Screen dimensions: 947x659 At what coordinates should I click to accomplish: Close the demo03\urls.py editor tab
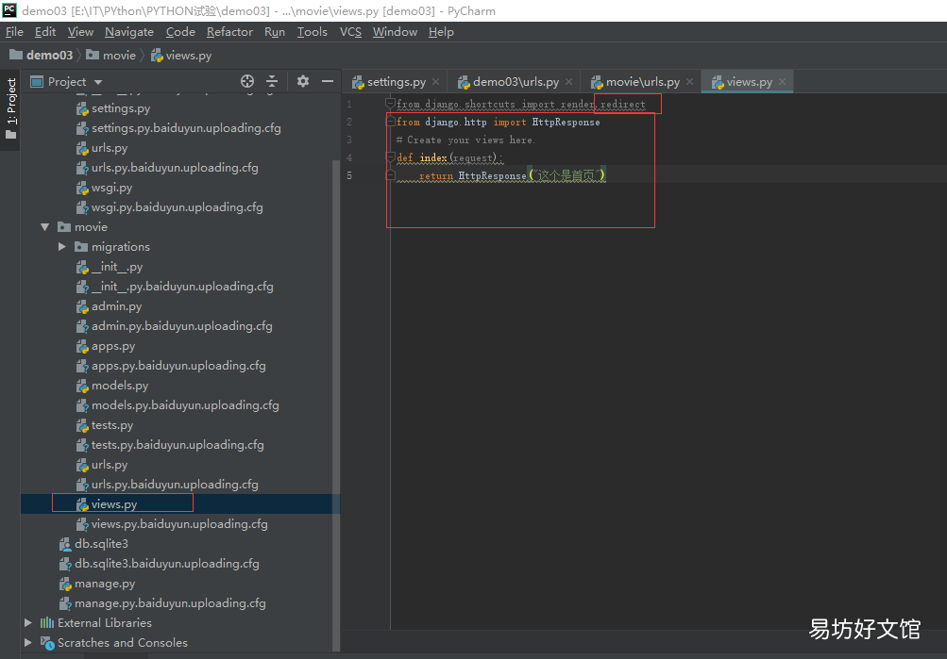(x=568, y=81)
